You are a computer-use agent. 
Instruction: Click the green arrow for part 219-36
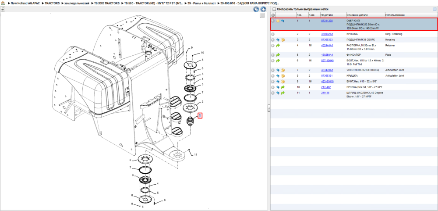click(x=283, y=93)
